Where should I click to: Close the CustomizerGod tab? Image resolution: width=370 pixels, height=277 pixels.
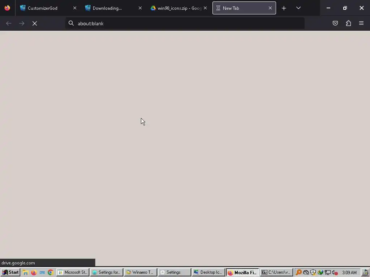75,8
